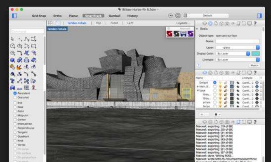Screen dimensions: 271x162
Task: Click the orange Explode tool
Action: (x=19, y=67)
